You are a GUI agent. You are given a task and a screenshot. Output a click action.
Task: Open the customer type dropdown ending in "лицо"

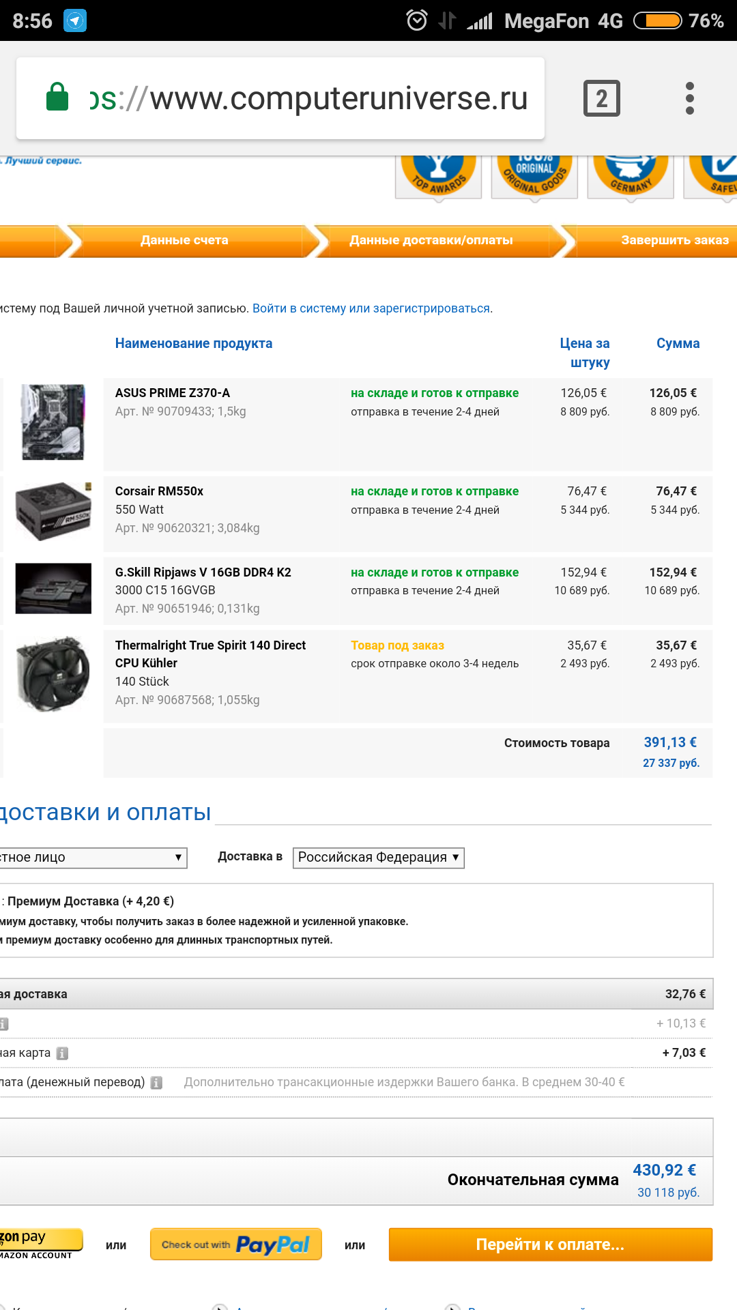click(92, 858)
